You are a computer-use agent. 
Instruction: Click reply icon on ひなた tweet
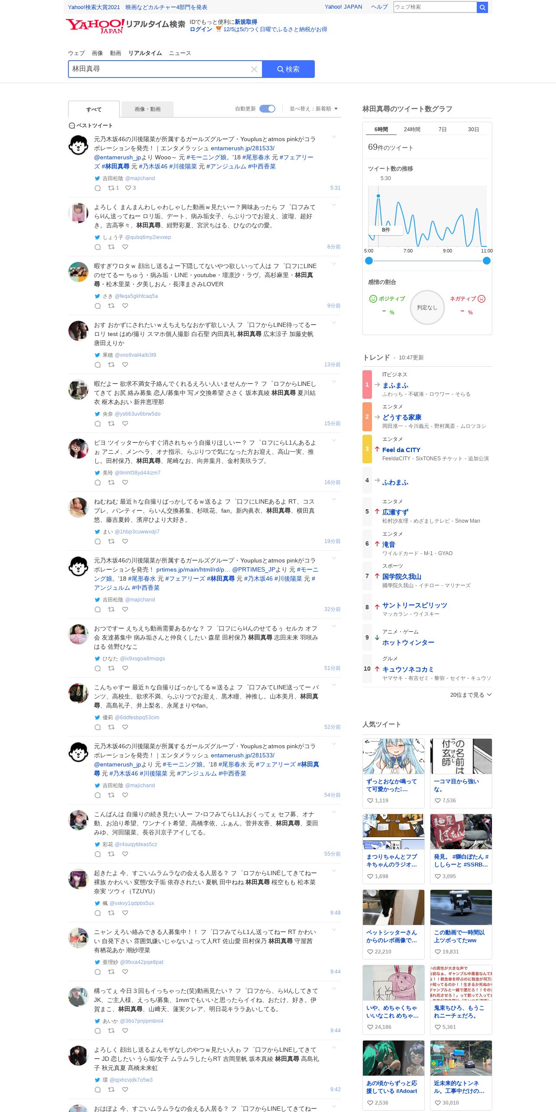pos(98,668)
